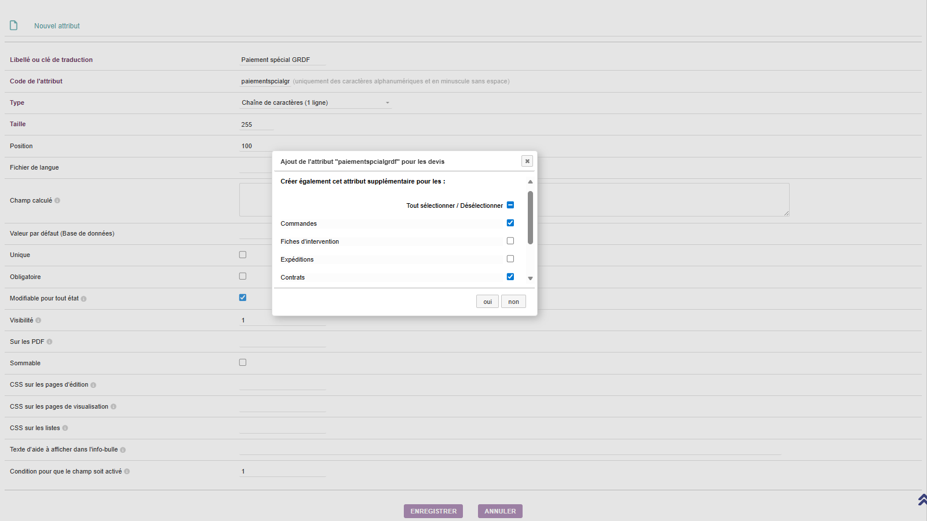Click info icon beside Modifiable pour tout état
The height and width of the screenshot is (521, 927).
pyautogui.click(x=84, y=299)
